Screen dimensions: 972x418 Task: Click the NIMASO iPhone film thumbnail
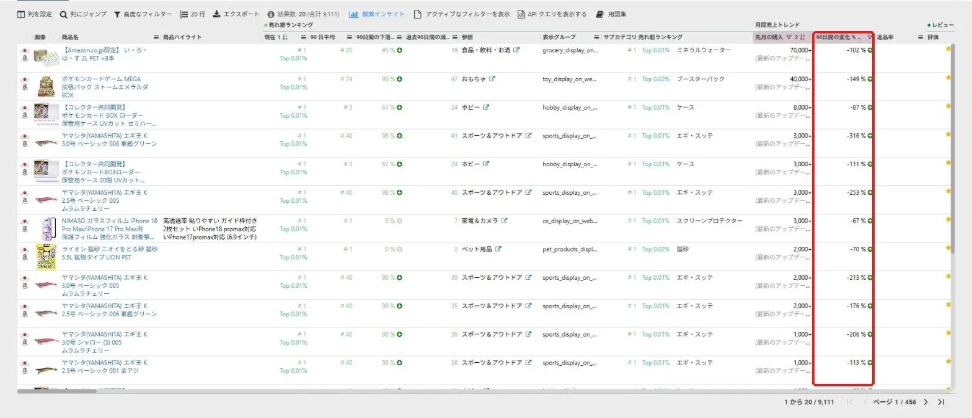(48, 229)
